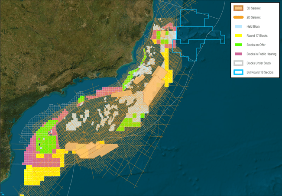282x196 pixels.
Task: Select the '3D Seismic' legend label
Action: [x=253, y=8]
